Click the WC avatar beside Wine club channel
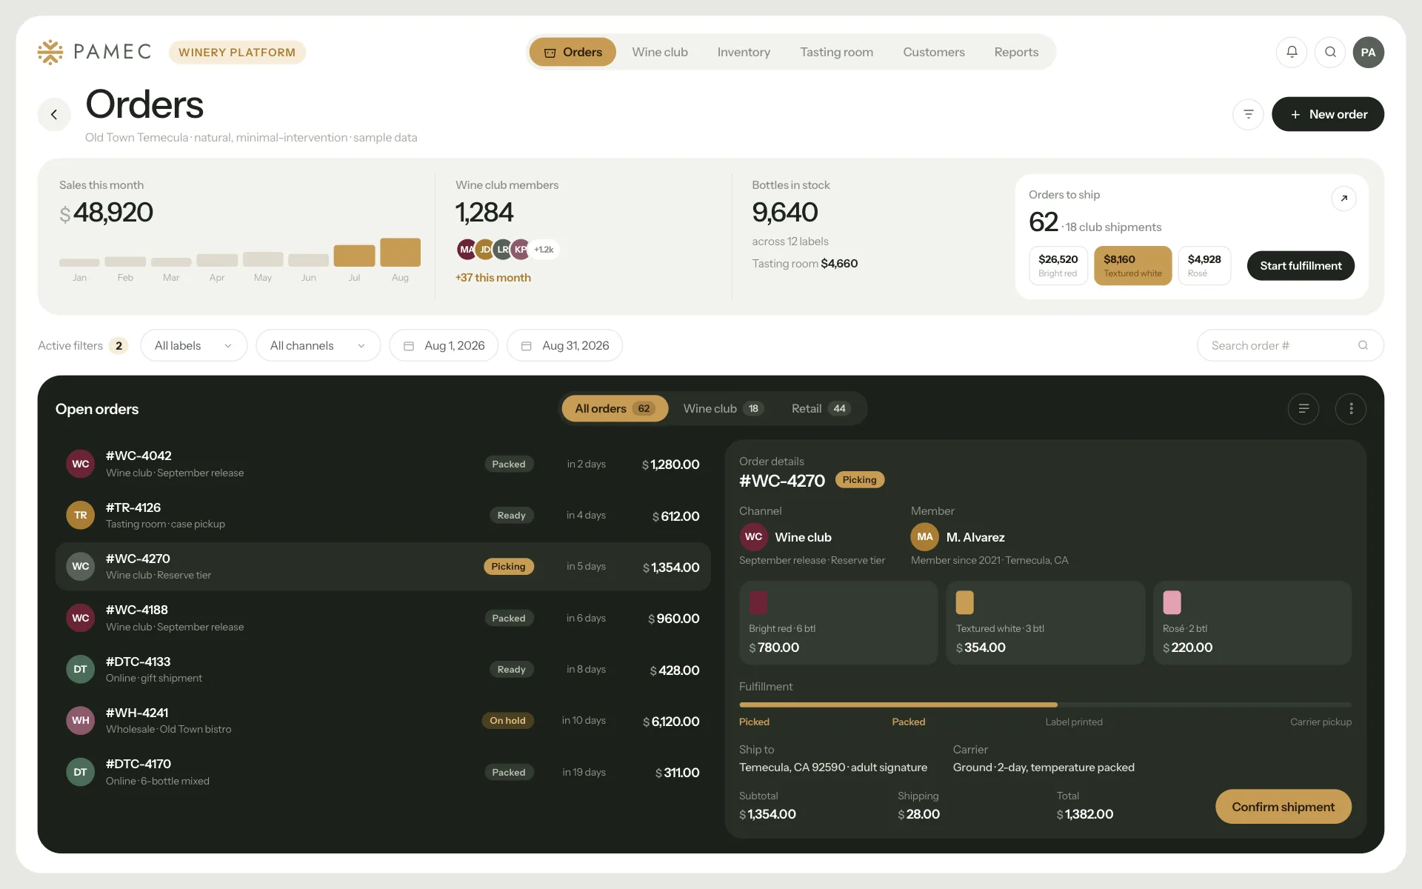The image size is (1422, 889). pos(753,537)
